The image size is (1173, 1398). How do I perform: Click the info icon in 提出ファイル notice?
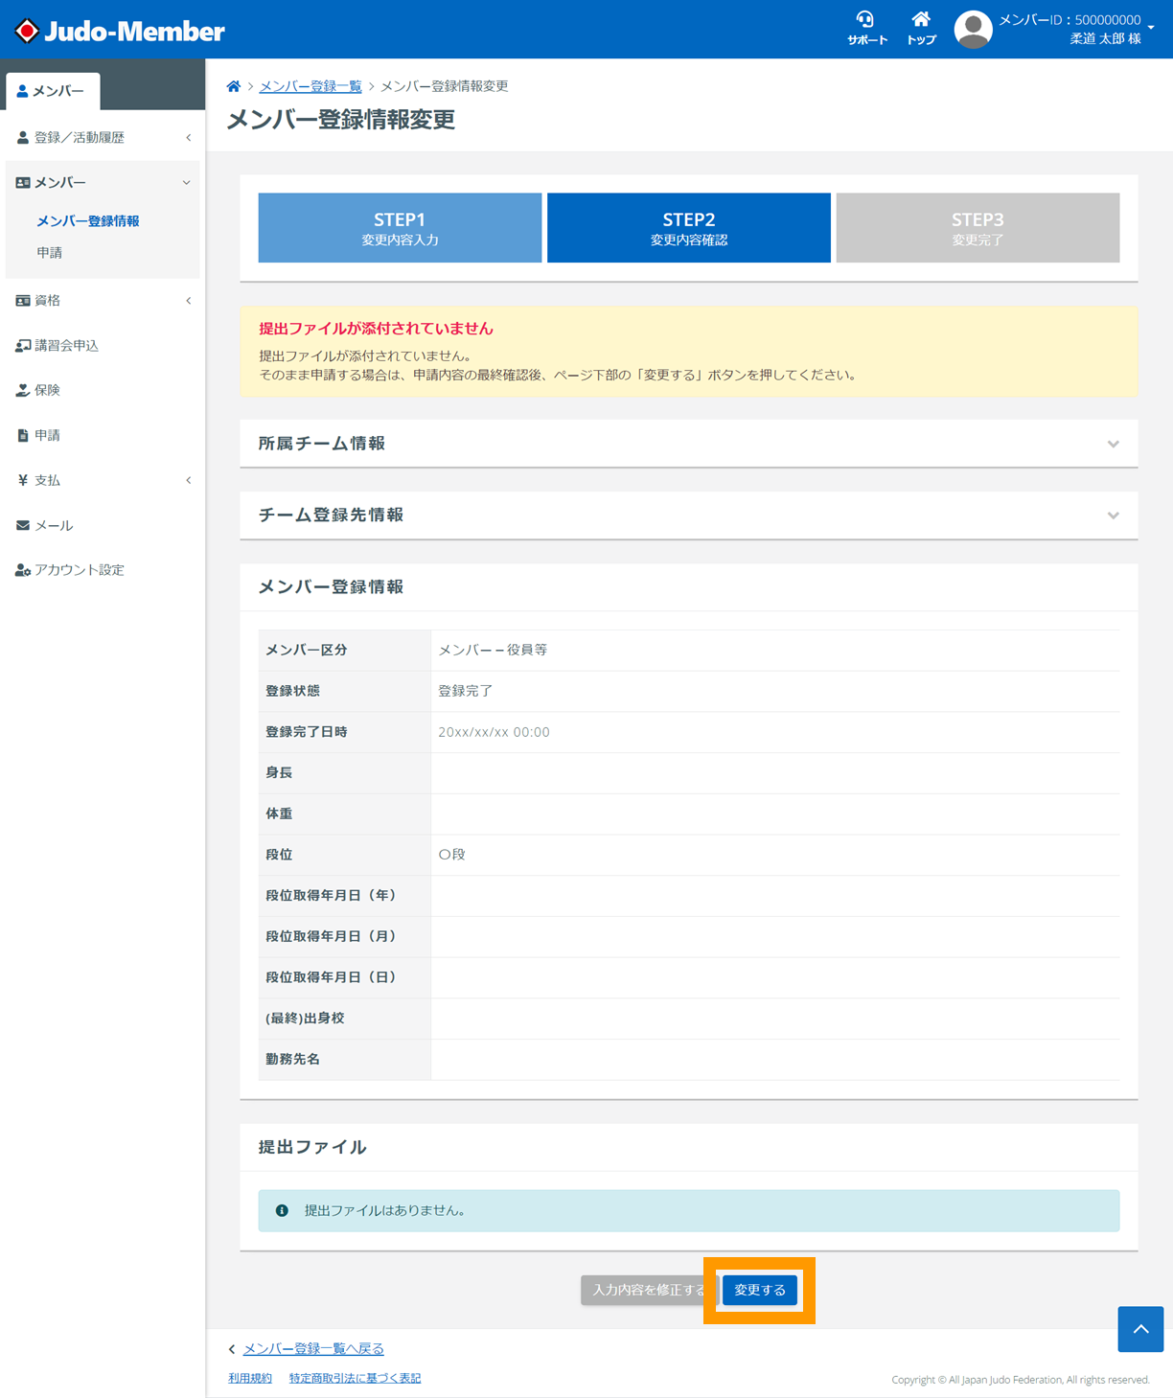tap(282, 1210)
